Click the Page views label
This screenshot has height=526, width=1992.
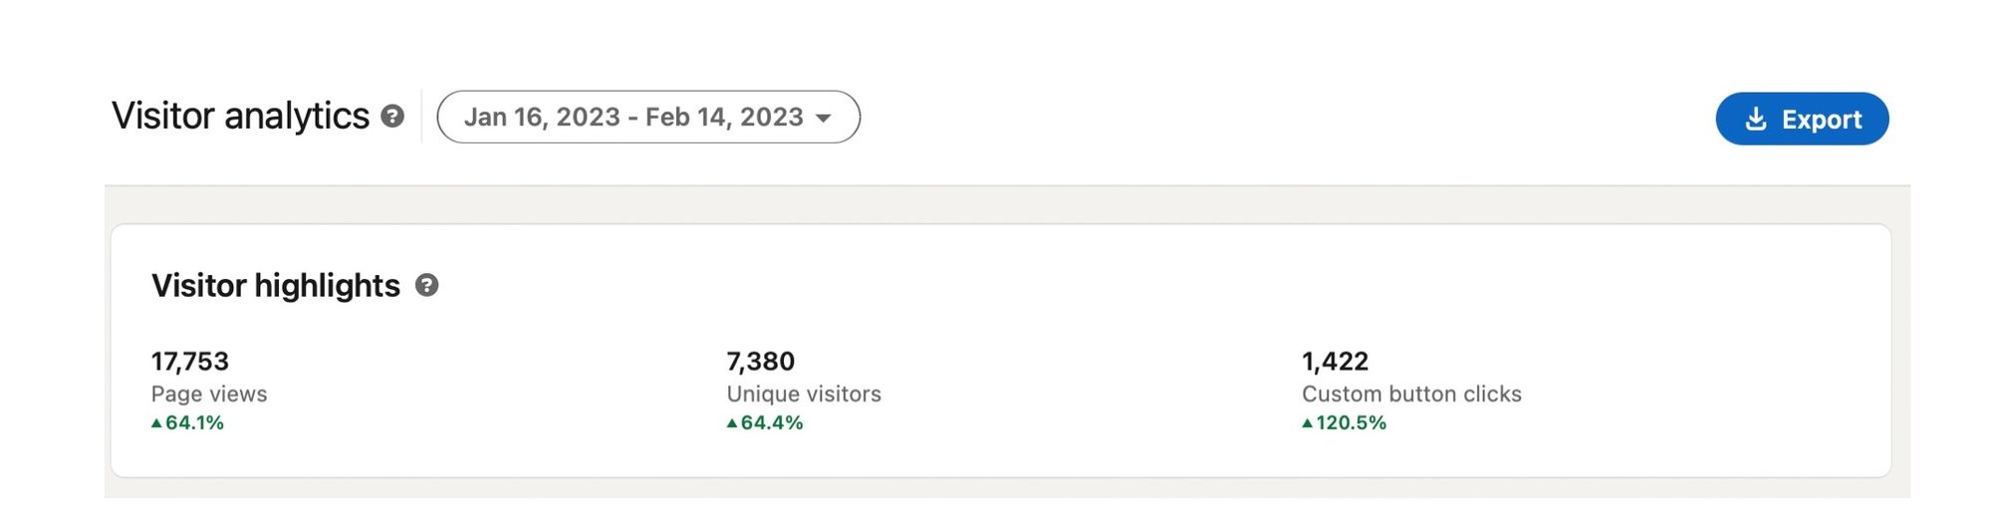tap(209, 394)
